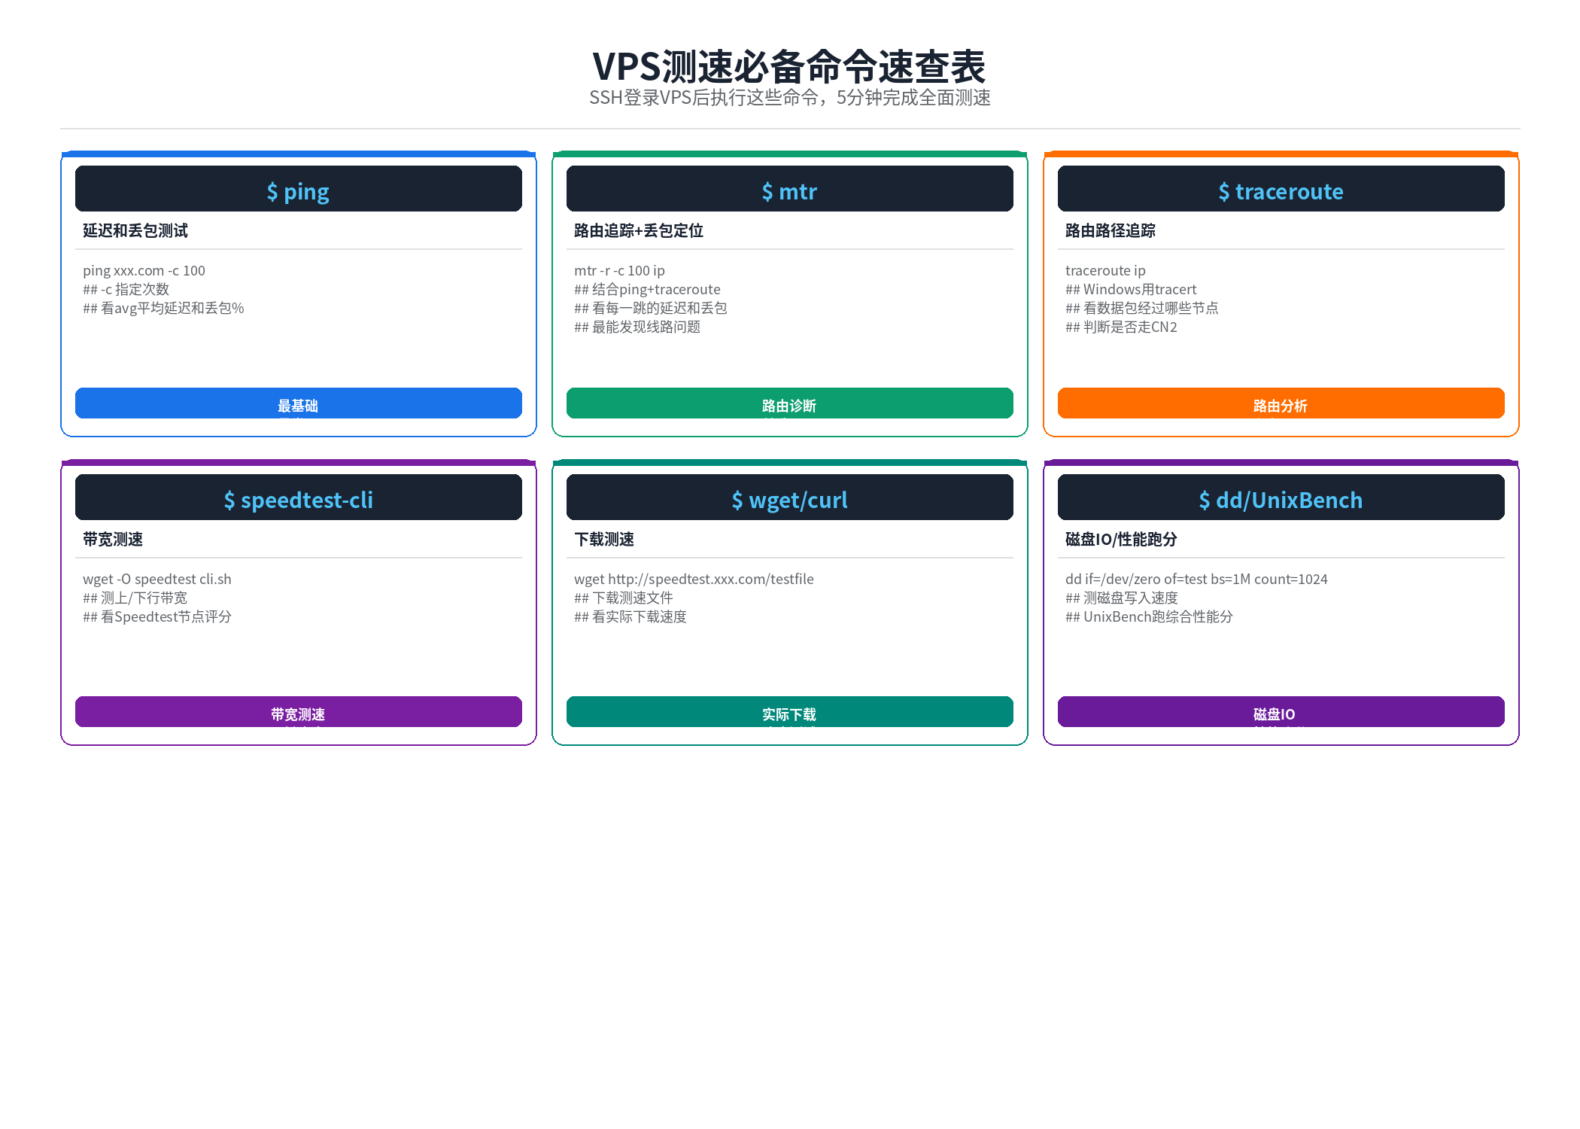Screen dimensions: 1580x1129
Task: Click the line '## 看Speedtest节点评分'
Action: tap(157, 617)
